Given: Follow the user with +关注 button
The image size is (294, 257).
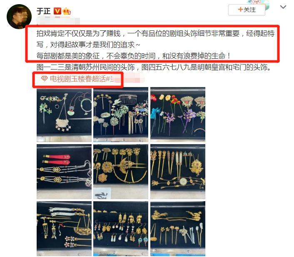Looking at the screenshot, I should click(247, 10).
